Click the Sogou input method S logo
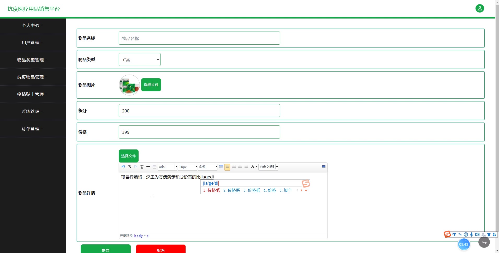The image size is (499, 253). [447, 234]
